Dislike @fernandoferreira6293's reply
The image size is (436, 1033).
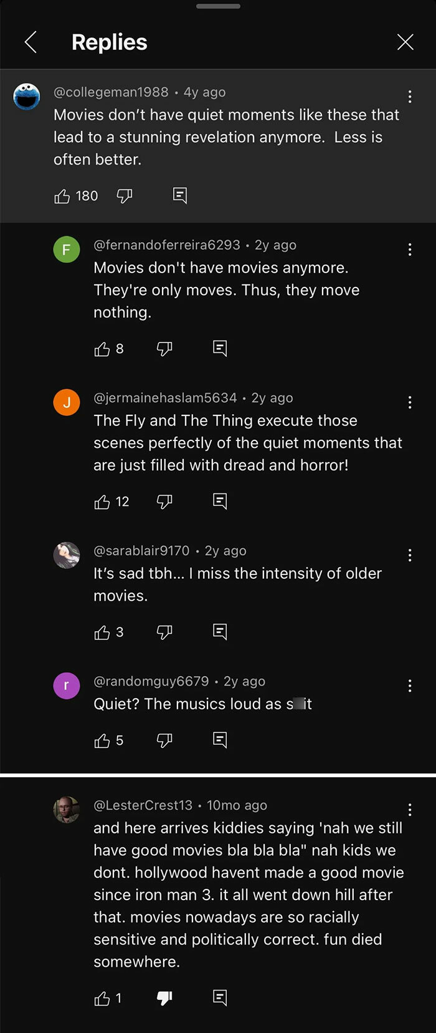[x=164, y=349]
